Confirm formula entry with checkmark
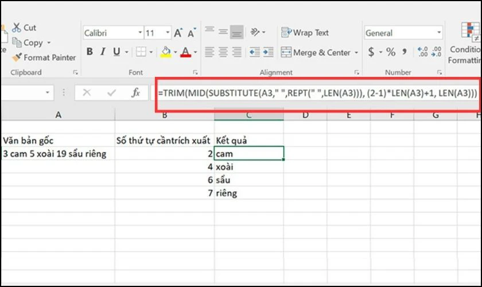The image size is (482, 287). [x=111, y=92]
